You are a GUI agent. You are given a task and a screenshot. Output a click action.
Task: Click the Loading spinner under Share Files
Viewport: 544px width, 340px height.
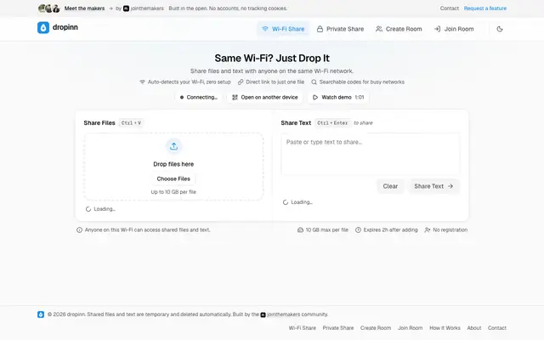pyautogui.click(x=88, y=209)
